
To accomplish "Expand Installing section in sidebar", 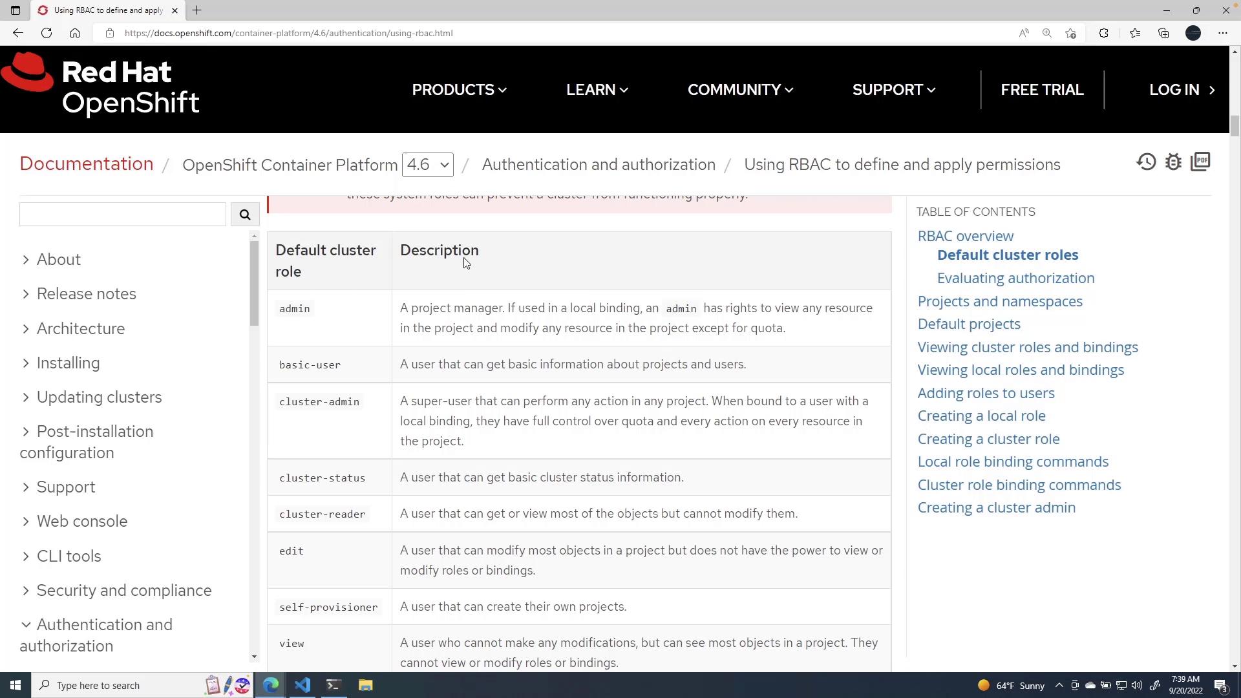I will coord(60,363).
